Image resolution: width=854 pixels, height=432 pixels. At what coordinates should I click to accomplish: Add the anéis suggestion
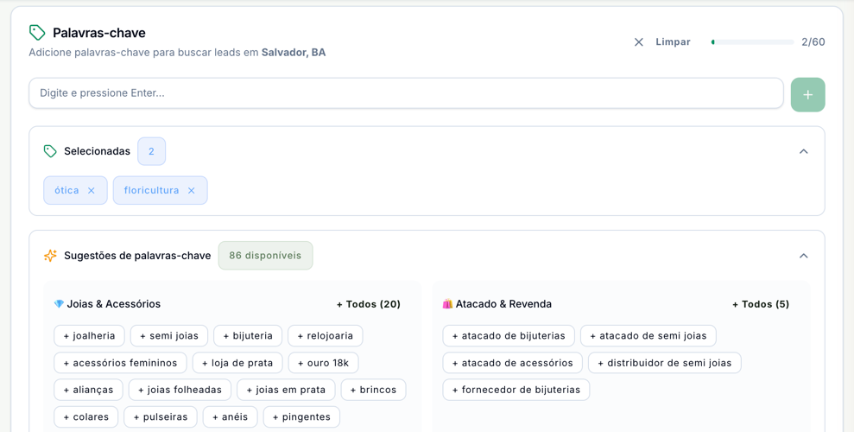231,417
